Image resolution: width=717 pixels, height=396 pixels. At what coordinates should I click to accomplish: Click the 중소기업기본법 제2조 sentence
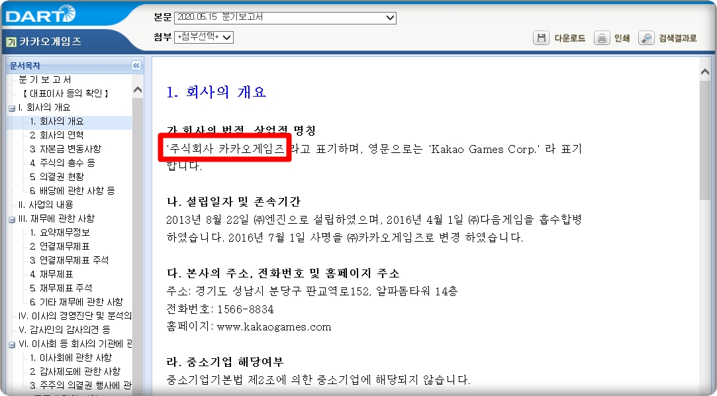tap(318, 379)
